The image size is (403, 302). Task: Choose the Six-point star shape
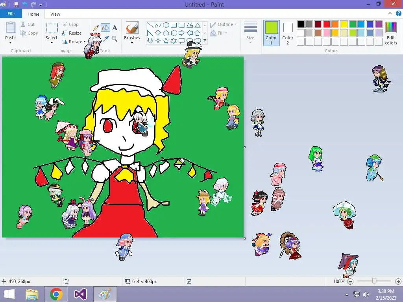point(174,41)
